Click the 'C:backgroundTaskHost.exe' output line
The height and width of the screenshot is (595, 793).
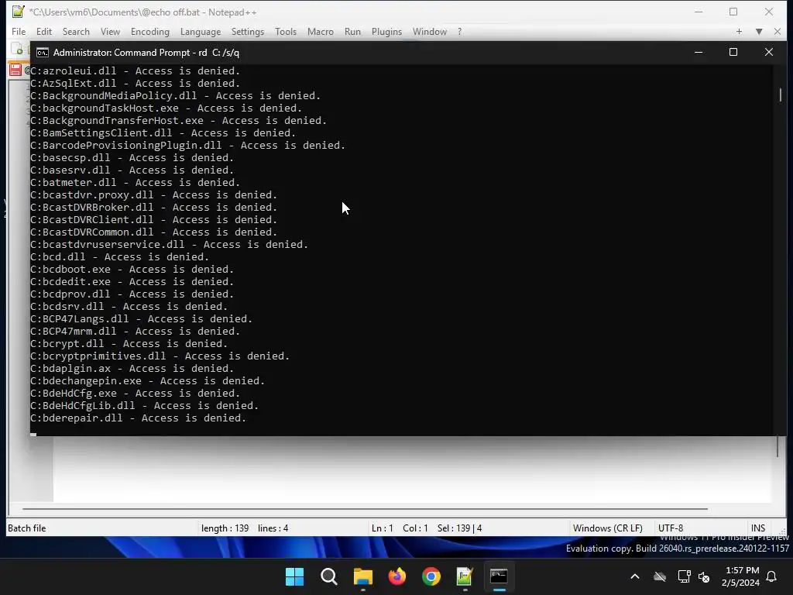[166, 108]
